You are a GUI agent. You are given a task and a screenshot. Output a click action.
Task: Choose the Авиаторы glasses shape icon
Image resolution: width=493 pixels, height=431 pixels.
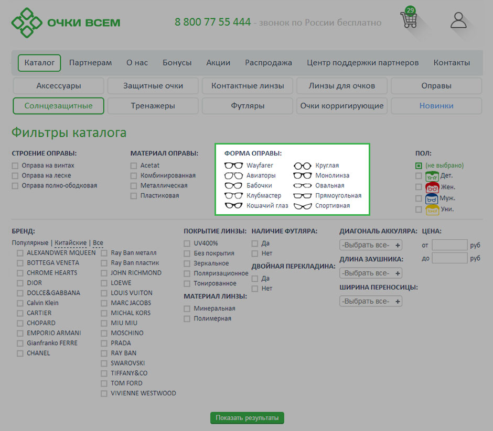click(233, 176)
